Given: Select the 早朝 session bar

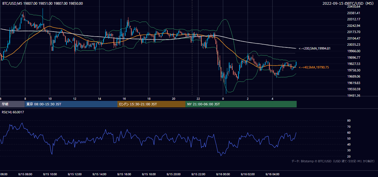Looking at the screenshot, I should (x=12, y=104).
